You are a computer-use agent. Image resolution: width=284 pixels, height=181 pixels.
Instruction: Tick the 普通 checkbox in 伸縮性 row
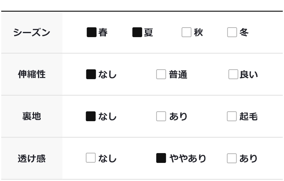coord(161,74)
